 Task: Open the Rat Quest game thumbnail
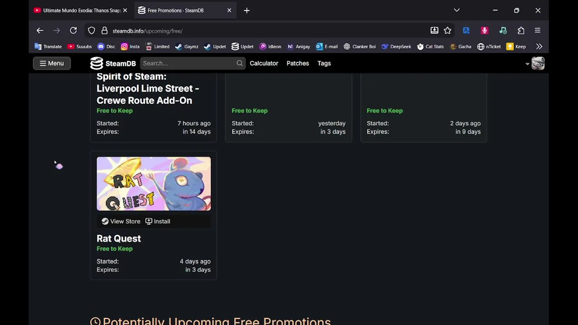154,184
